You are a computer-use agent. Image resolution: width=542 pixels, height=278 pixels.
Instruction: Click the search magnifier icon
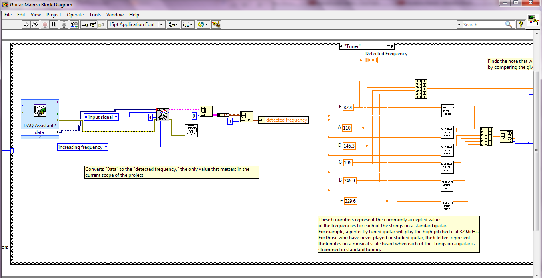point(509,24)
